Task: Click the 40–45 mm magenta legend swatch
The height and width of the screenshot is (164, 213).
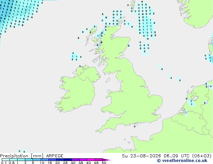Action: [91, 160]
